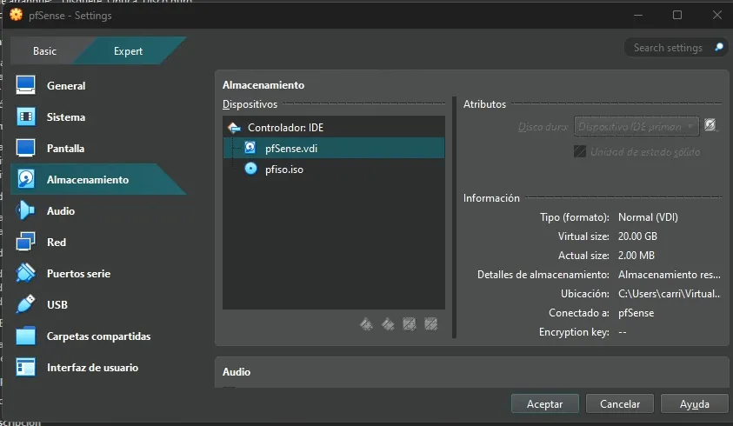
Task: Click the Search settings input field
Action: (x=675, y=47)
